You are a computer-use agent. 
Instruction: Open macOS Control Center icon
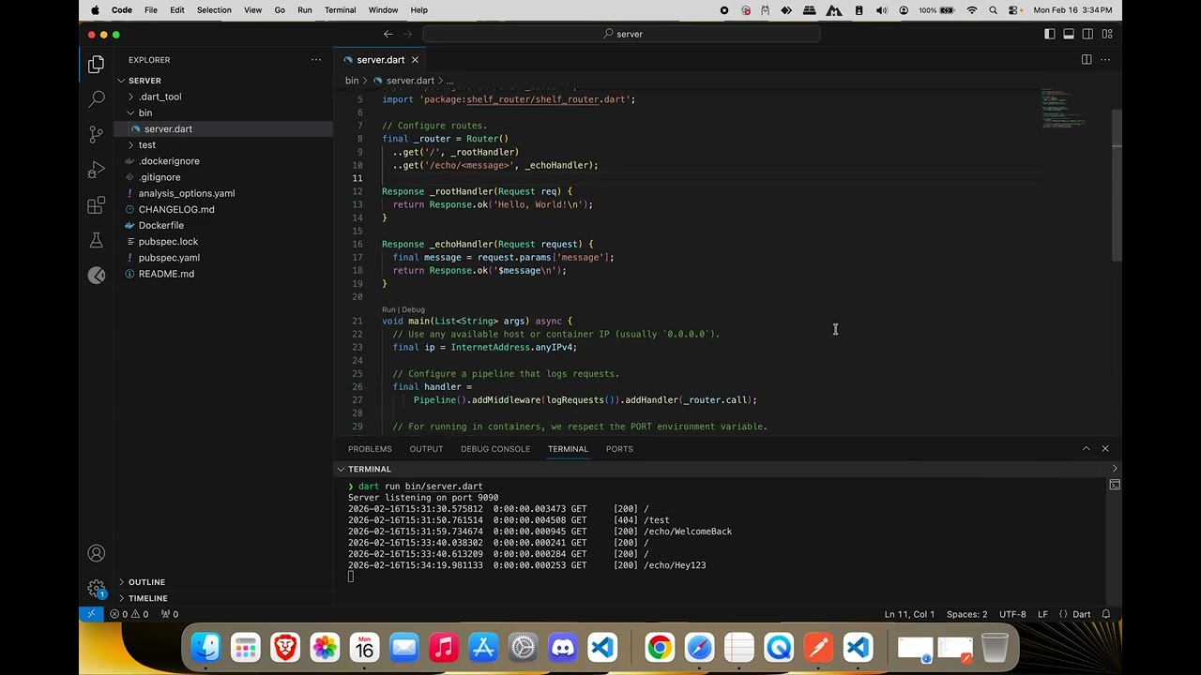pos(1014,10)
